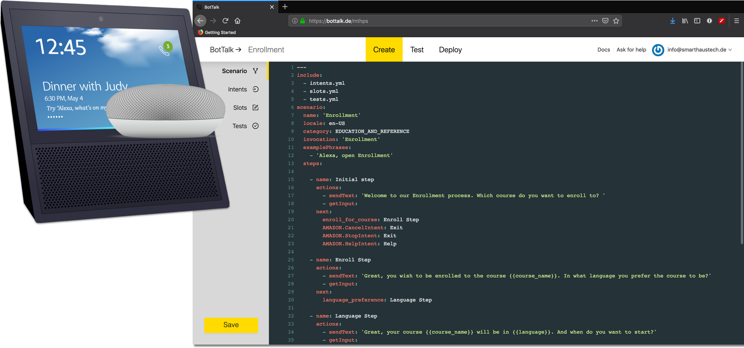Click the blue power account avatar icon
This screenshot has width=744, height=348.
(658, 50)
